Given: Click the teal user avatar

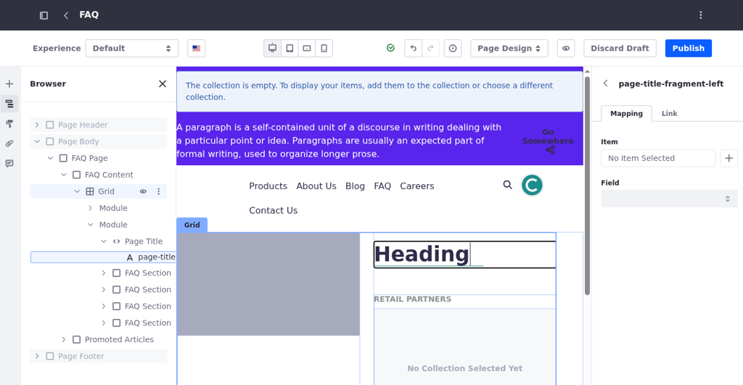Looking at the screenshot, I should pyautogui.click(x=532, y=185).
